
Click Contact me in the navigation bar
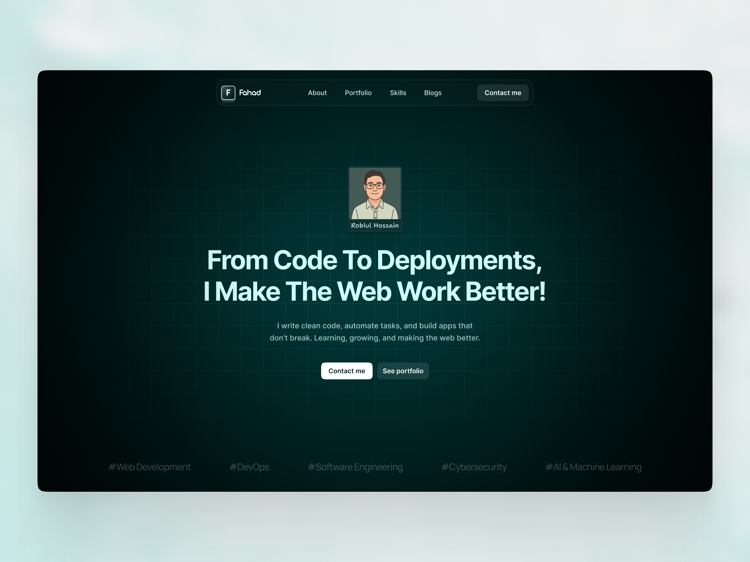coord(502,92)
